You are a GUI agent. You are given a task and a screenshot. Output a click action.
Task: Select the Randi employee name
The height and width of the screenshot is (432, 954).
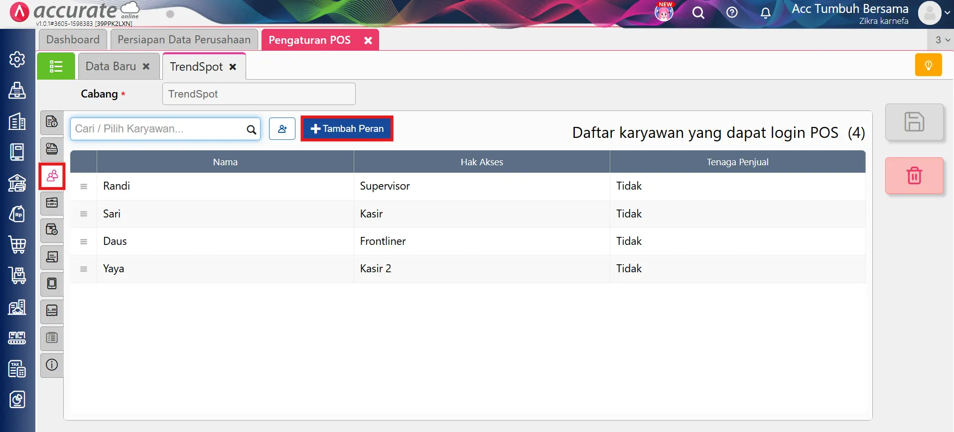(117, 186)
